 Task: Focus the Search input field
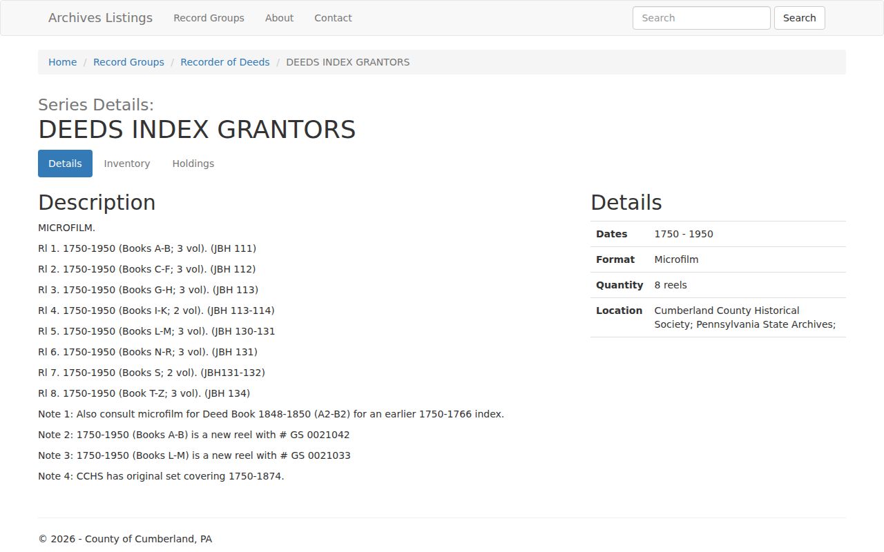(701, 18)
